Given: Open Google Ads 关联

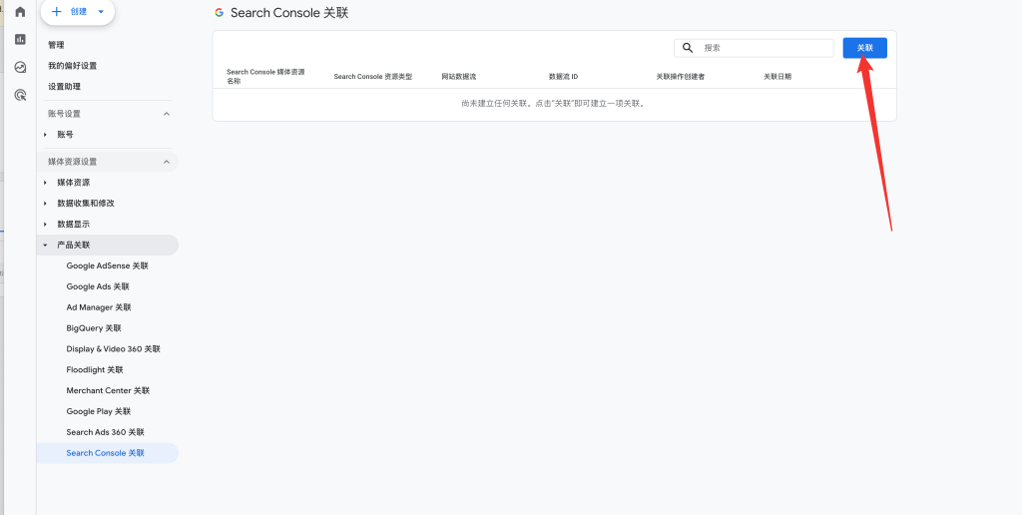Looking at the screenshot, I should 98,286.
